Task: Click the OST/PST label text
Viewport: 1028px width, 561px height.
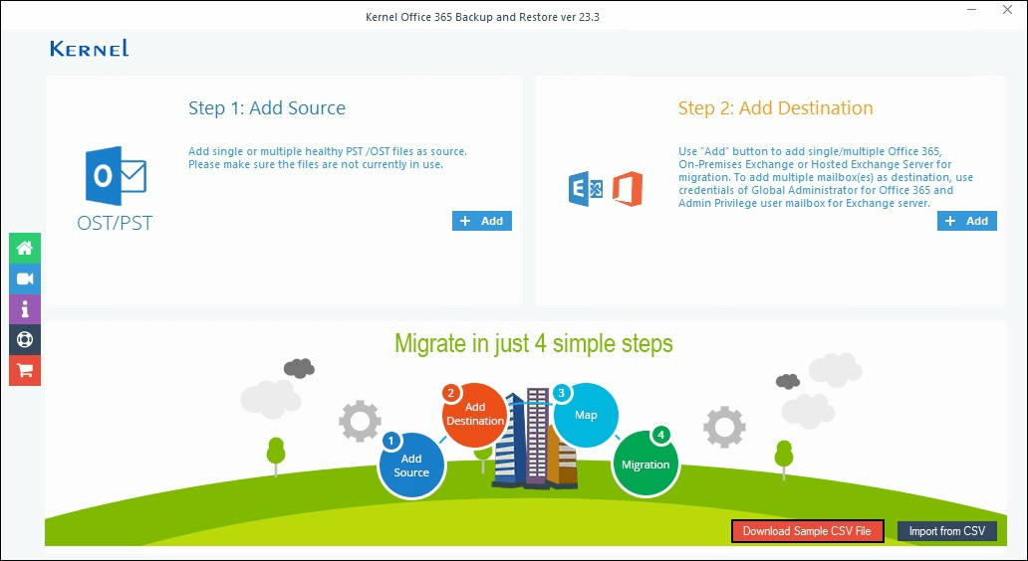Action: (x=115, y=223)
